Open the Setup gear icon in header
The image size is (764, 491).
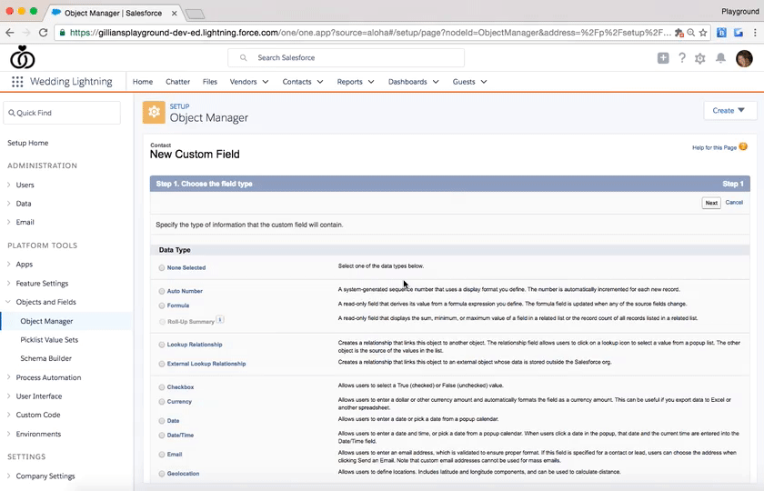point(700,58)
